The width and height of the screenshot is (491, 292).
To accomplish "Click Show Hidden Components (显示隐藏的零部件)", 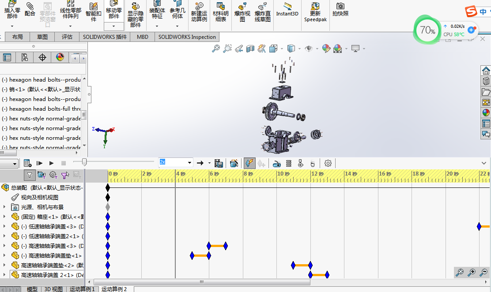I will pos(135,15).
